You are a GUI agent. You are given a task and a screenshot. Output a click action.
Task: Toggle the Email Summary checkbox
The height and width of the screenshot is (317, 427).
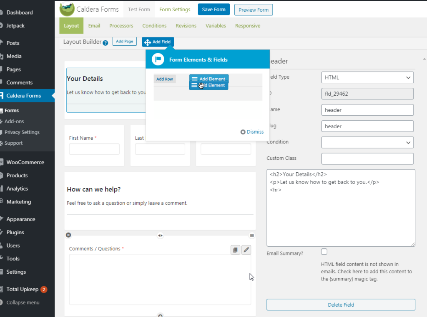tap(324, 252)
